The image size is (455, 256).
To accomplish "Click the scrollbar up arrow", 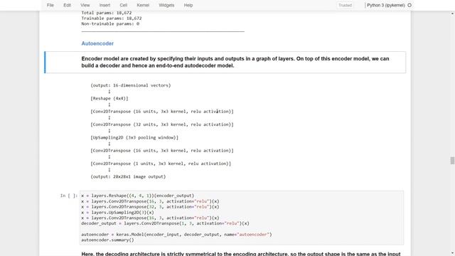I will pos(452,14).
